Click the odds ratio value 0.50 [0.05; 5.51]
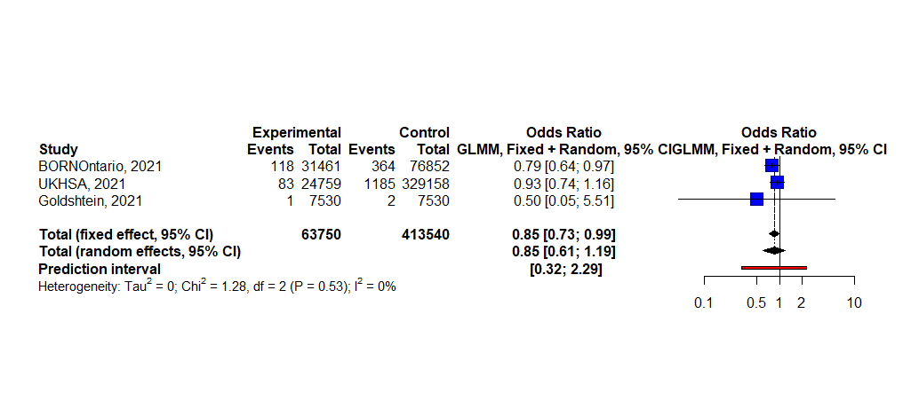The image size is (919, 416). (563, 200)
